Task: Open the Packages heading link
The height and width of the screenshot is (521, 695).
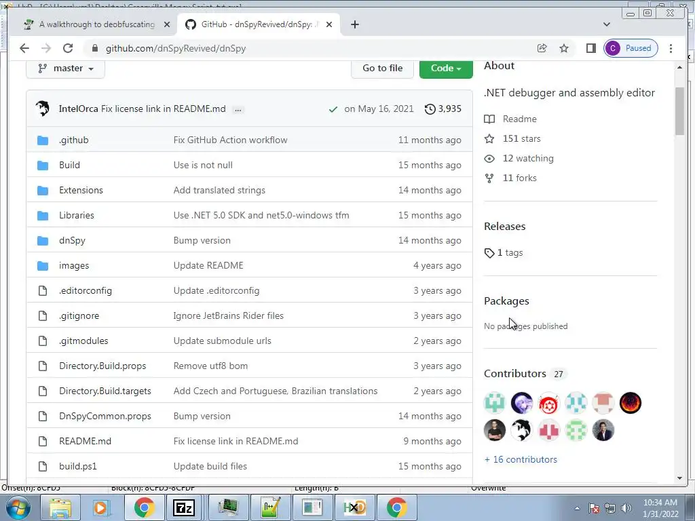Action: pos(506,301)
